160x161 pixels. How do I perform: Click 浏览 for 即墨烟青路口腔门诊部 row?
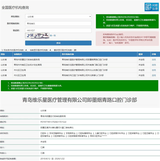(154, 60)
